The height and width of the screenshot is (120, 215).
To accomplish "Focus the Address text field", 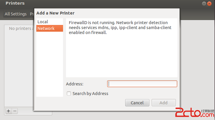I will click(x=142, y=84).
